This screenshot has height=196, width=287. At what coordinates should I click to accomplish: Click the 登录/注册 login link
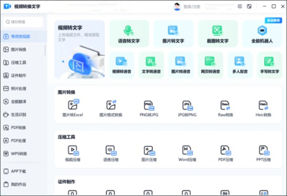[x=192, y=7]
